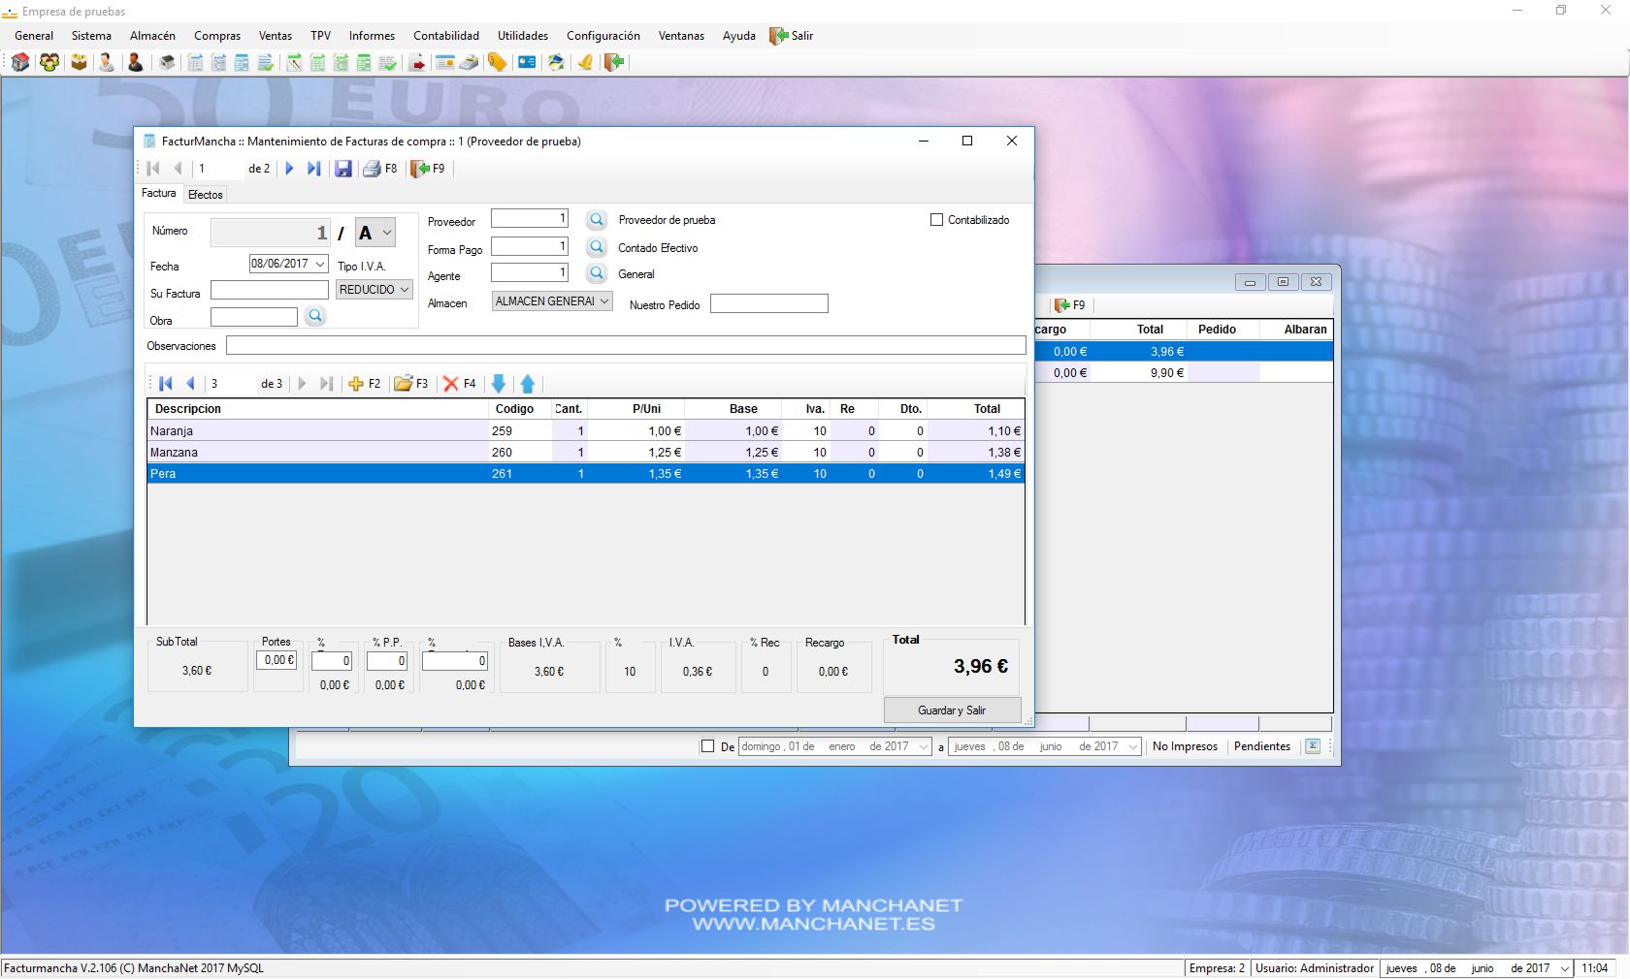Toggle the De date filter checkbox
The image size is (1630, 979).
pyautogui.click(x=707, y=746)
